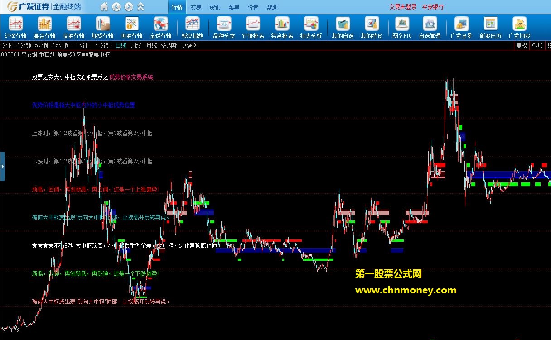551x340 pixels.
Task: Switch to 1分钟 chart period
Action: (24, 45)
